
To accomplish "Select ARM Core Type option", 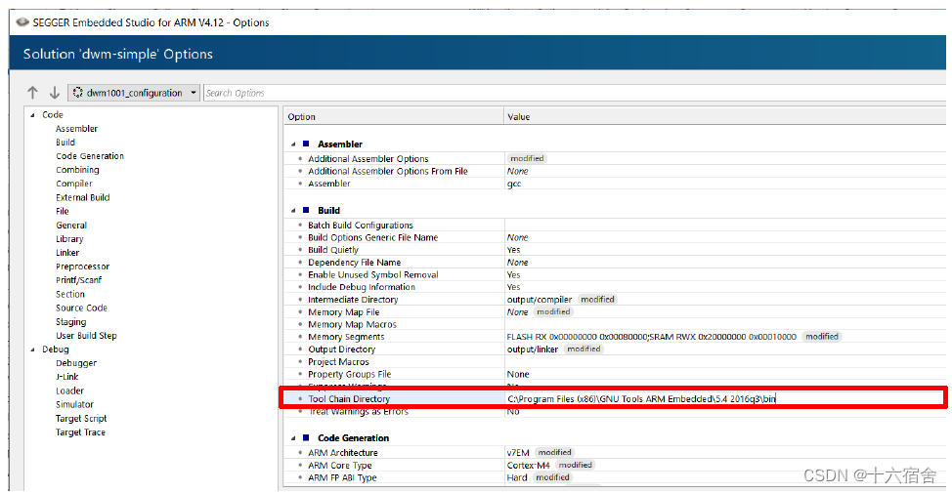I will [x=340, y=466].
